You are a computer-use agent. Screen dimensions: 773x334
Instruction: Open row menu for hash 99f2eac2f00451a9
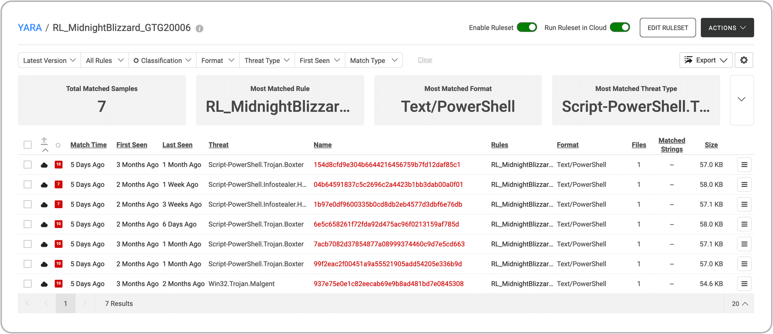744,264
